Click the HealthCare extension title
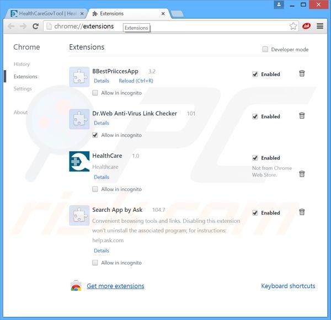 coord(107,156)
